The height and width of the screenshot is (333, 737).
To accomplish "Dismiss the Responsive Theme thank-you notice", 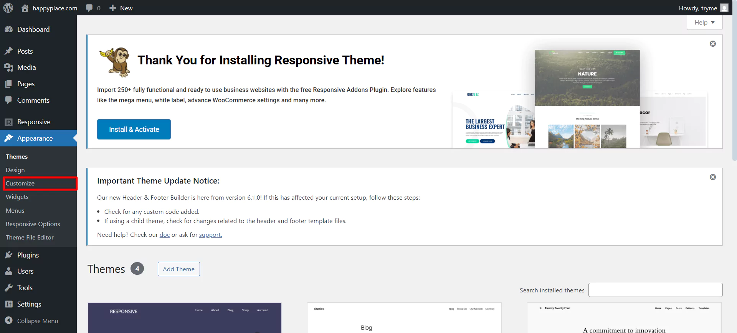I will pos(713,44).
